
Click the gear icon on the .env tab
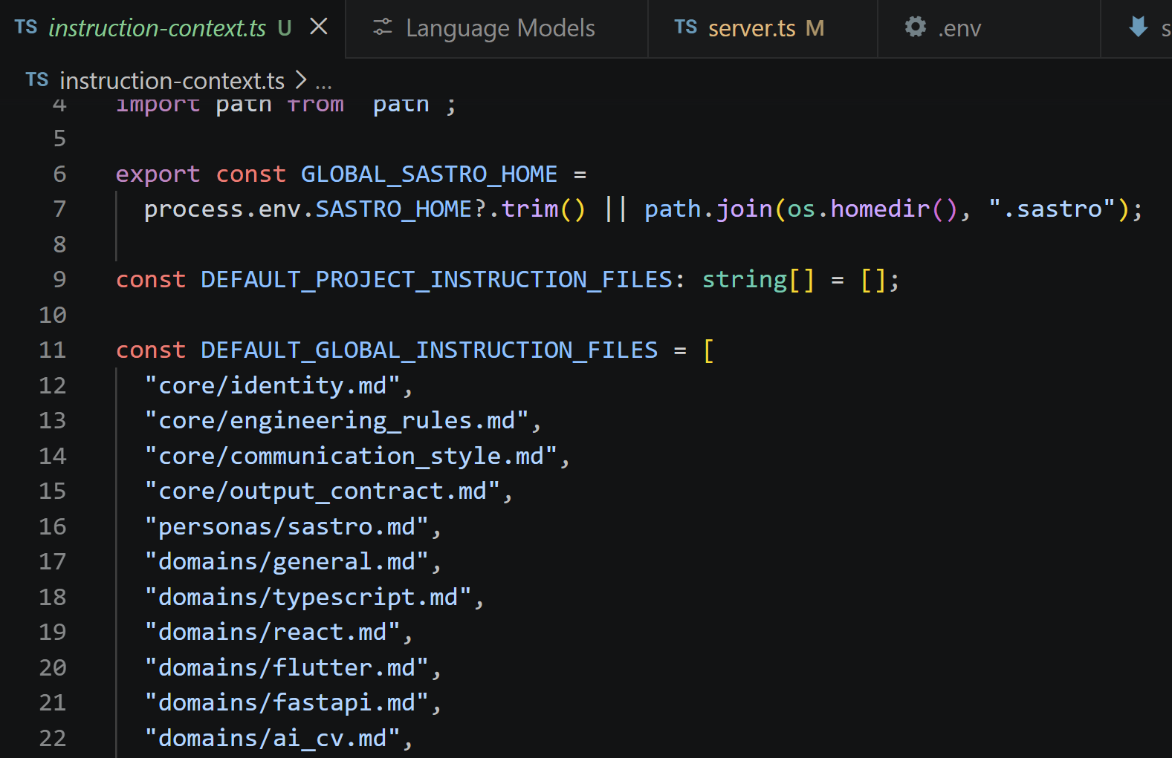click(916, 27)
